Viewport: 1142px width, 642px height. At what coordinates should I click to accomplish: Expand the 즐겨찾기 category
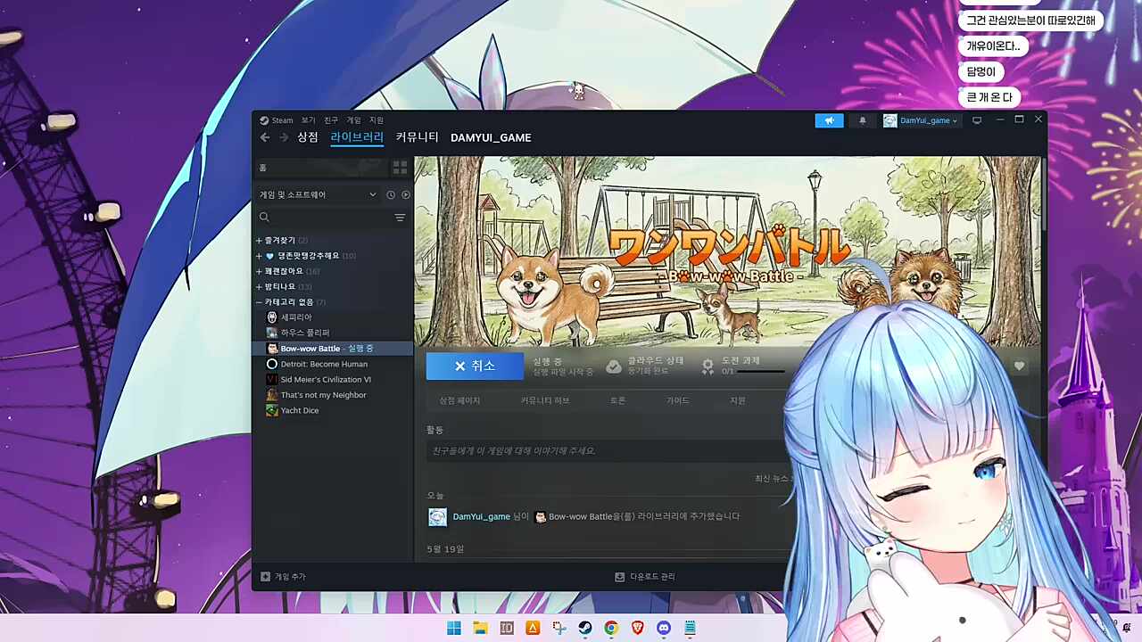(x=259, y=241)
